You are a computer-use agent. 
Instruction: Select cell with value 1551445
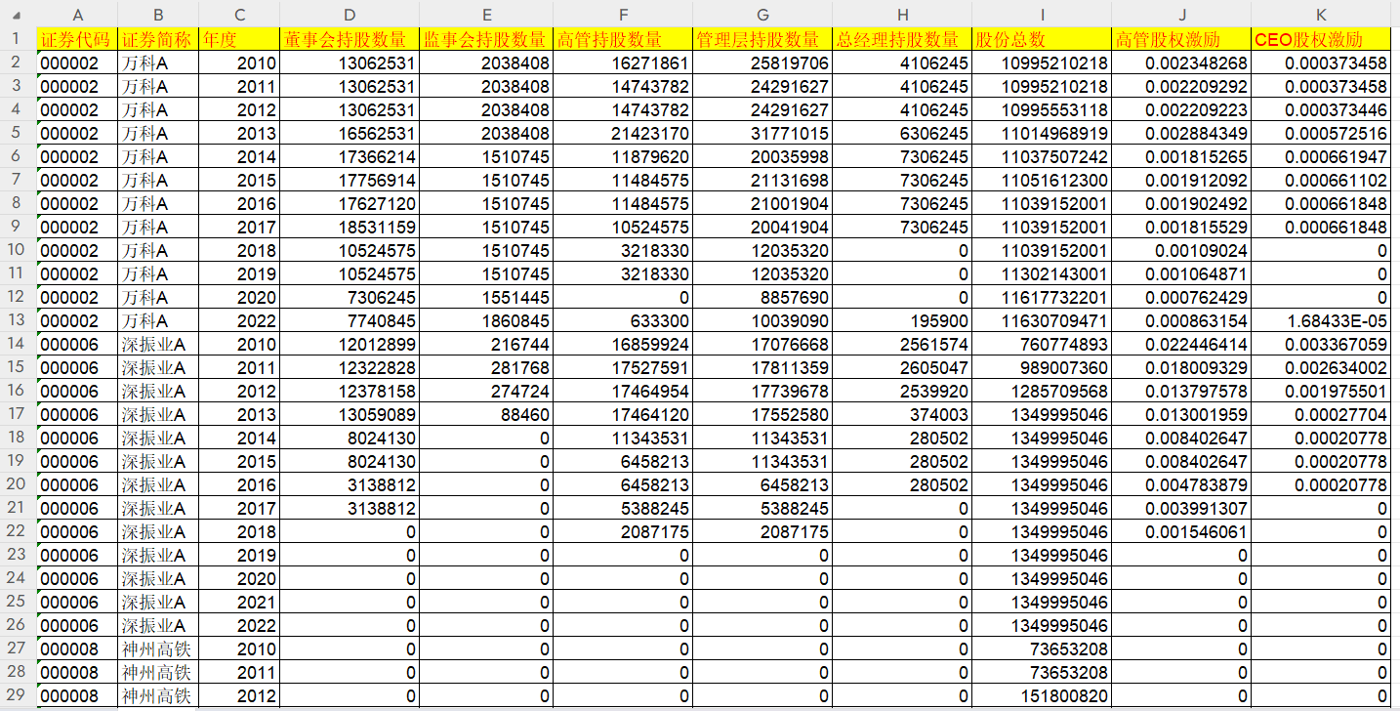[486, 297]
